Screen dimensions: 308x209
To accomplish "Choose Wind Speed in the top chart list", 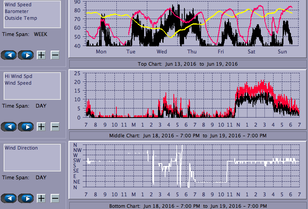I will point(18,5).
